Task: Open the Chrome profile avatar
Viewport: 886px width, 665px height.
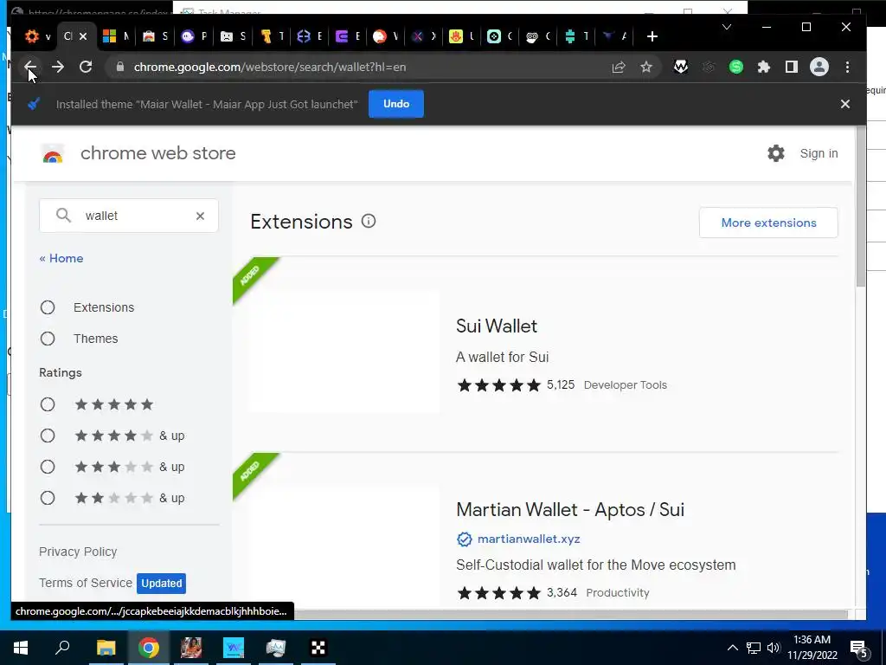Action: point(819,68)
